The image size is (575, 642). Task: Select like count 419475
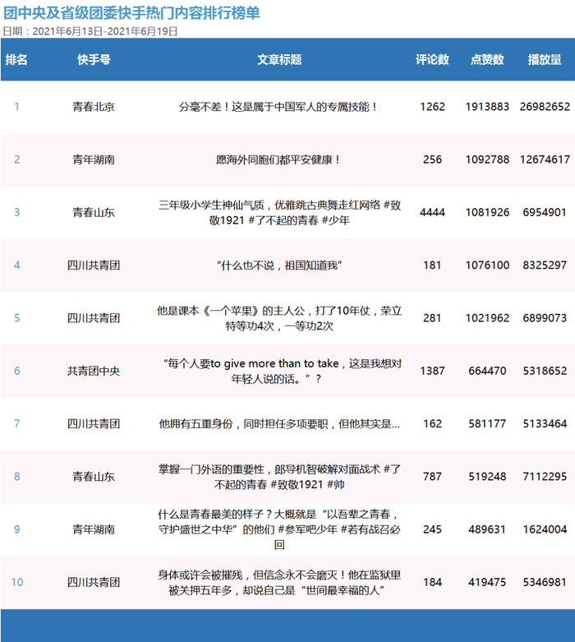(x=487, y=582)
